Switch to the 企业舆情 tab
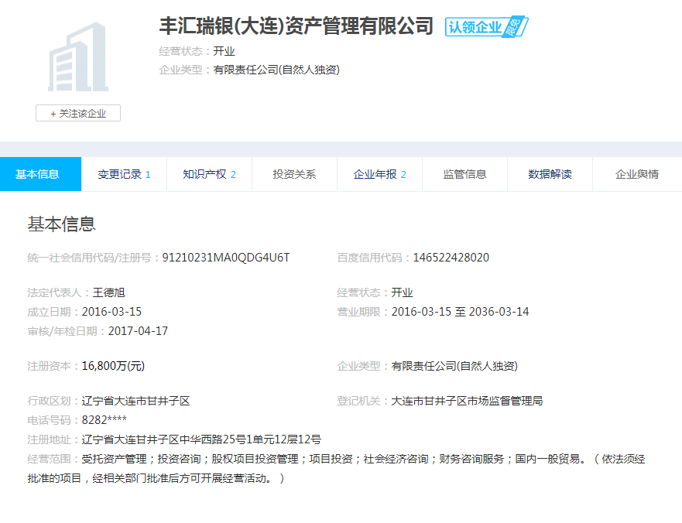Image resolution: width=682 pixels, height=523 pixels. pos(636,174)
